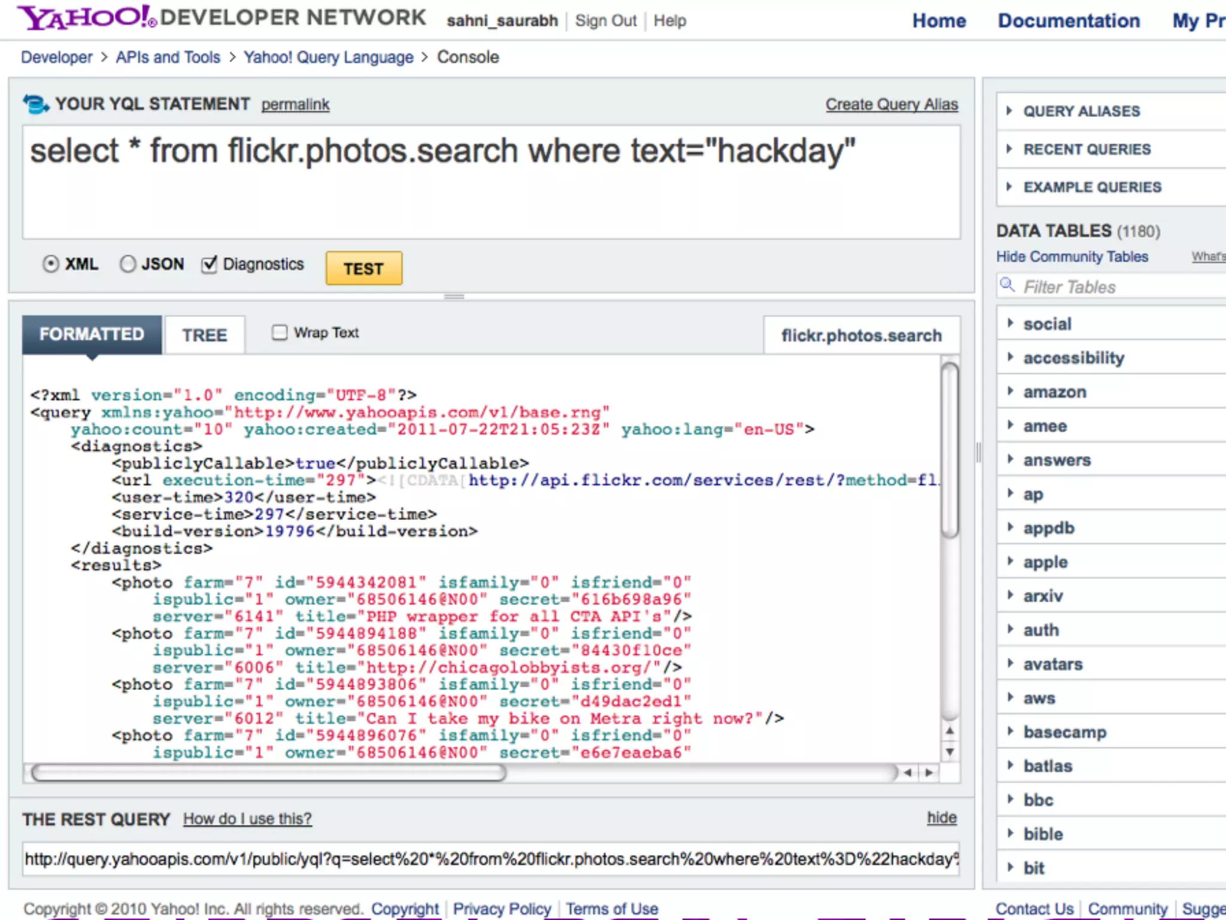
Task: Click the magnifier icon in Filter Tables
Action: pyautogui.click(x=1007, y=285)
